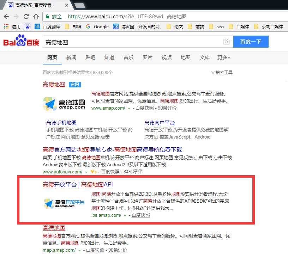288x258 pixels.
Task: Click the address bar URL
Action: (x=127, y=17)
